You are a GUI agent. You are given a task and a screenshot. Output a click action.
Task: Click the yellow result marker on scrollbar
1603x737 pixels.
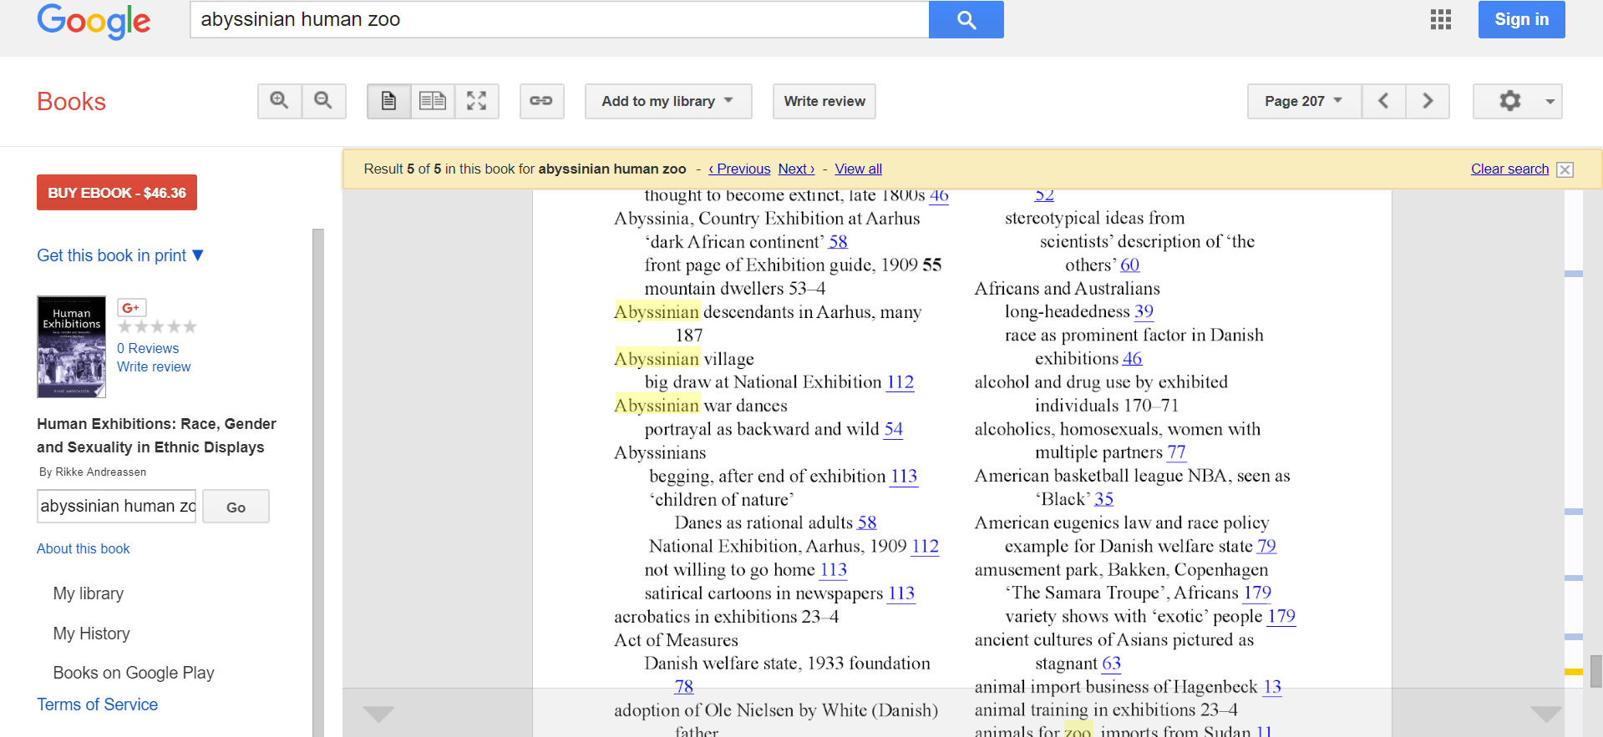pos(1574,672)
